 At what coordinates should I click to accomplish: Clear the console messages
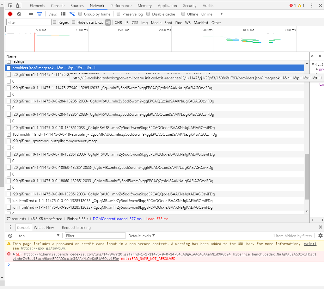(x=10, y=236)
